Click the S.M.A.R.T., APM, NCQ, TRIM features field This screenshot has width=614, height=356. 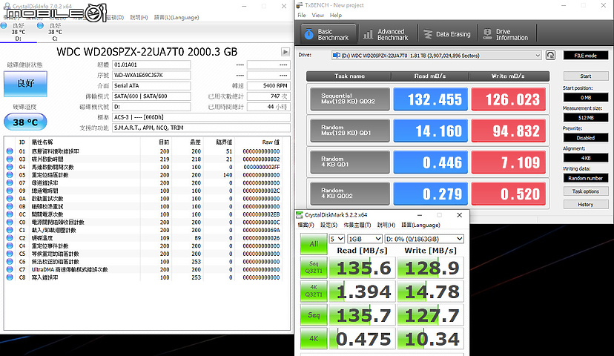(201, 128)
